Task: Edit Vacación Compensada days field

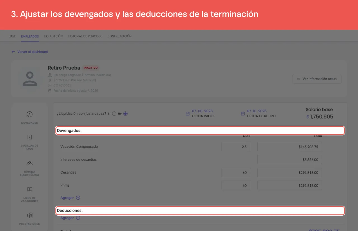Action: click(x=236, y=147)
